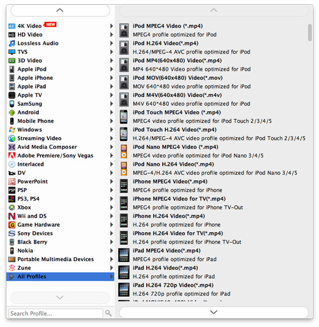Click in the Search Profile field

[x=56, y=314]
